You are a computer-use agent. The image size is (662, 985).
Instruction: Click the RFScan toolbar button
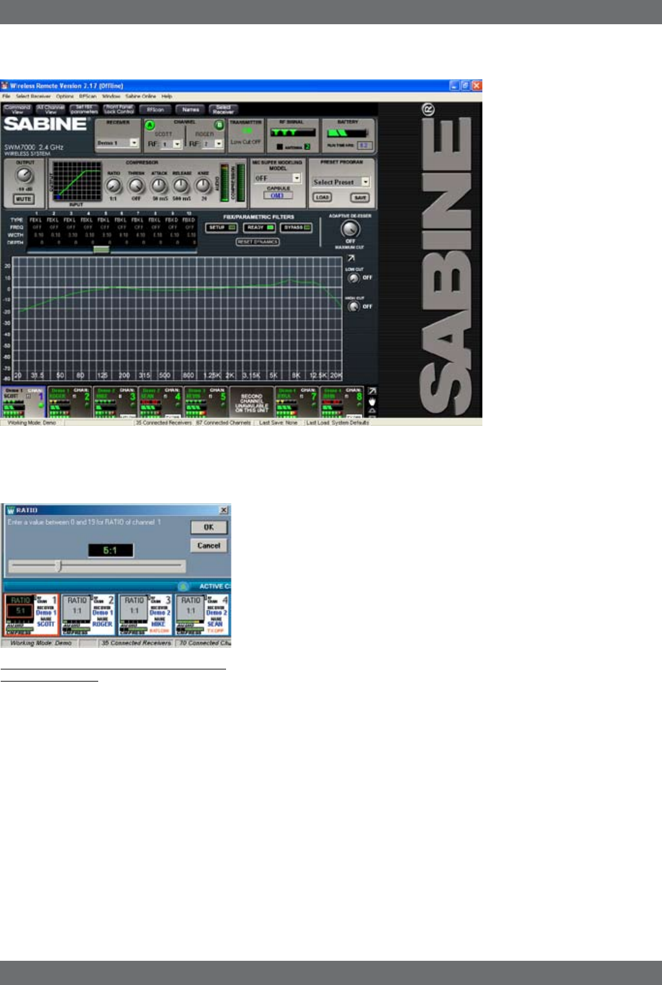coord(155,109)
